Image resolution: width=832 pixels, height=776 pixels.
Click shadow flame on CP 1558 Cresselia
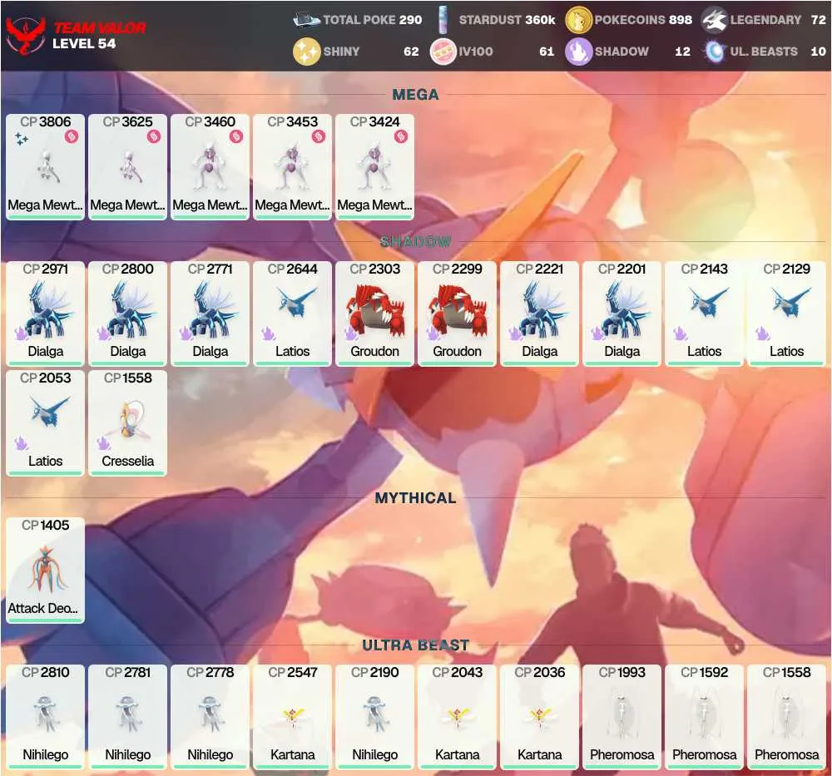point(104,443)
